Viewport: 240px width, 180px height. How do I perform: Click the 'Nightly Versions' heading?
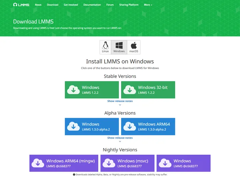120,150
